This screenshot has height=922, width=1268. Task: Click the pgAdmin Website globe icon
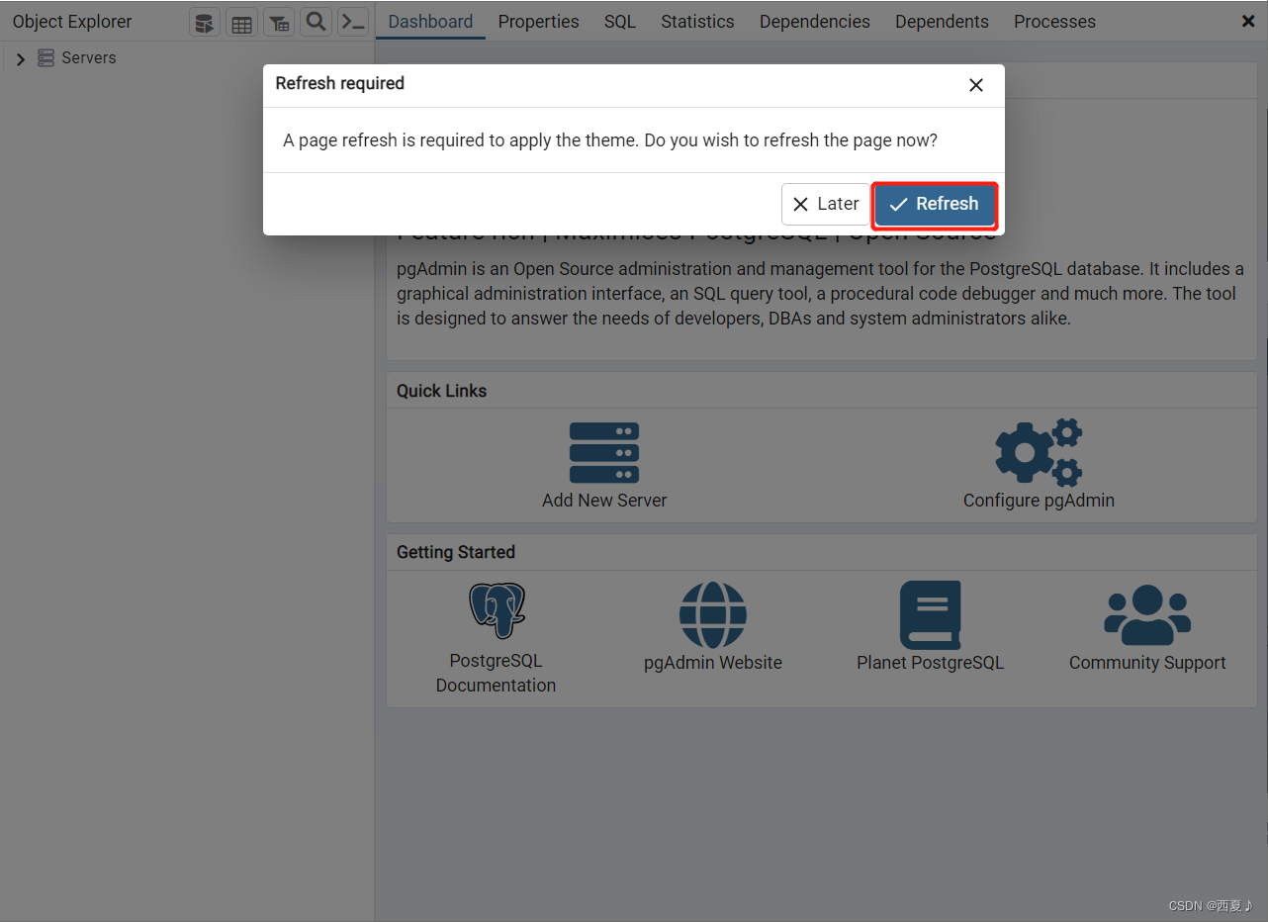point(713,615)
